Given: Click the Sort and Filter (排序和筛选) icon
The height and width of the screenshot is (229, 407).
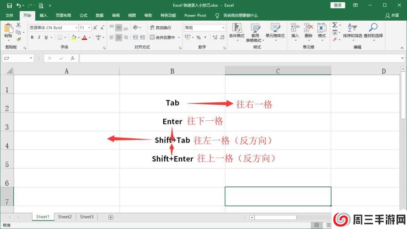Looking at the screenshot, I should [352, 29].
